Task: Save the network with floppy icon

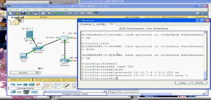Action: click(x=23, y=13)
